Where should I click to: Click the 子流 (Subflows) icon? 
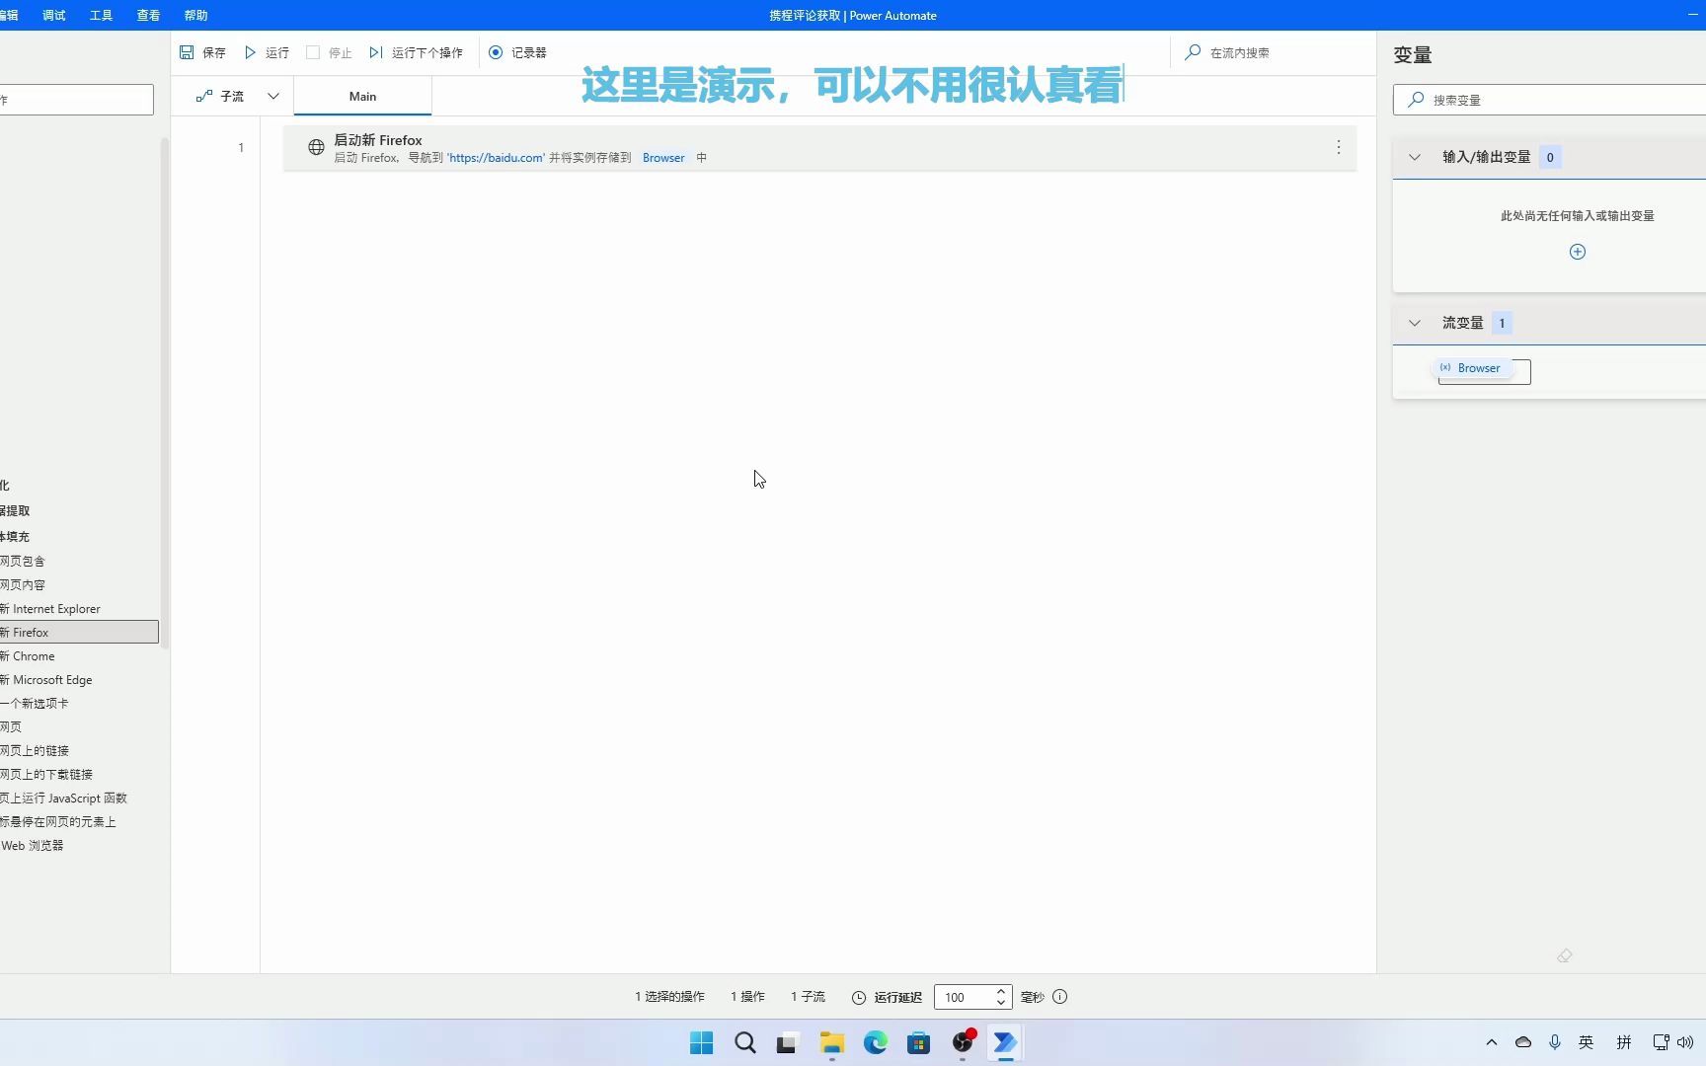tap(205, 96)
